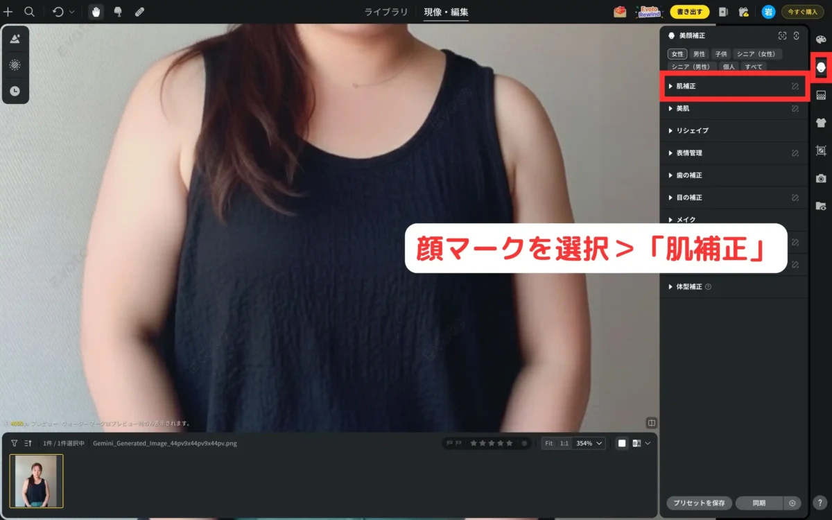The width and height of the screenshot is (832, 520).
Task: Expand the 美肌 section
Action: point(734,109)
